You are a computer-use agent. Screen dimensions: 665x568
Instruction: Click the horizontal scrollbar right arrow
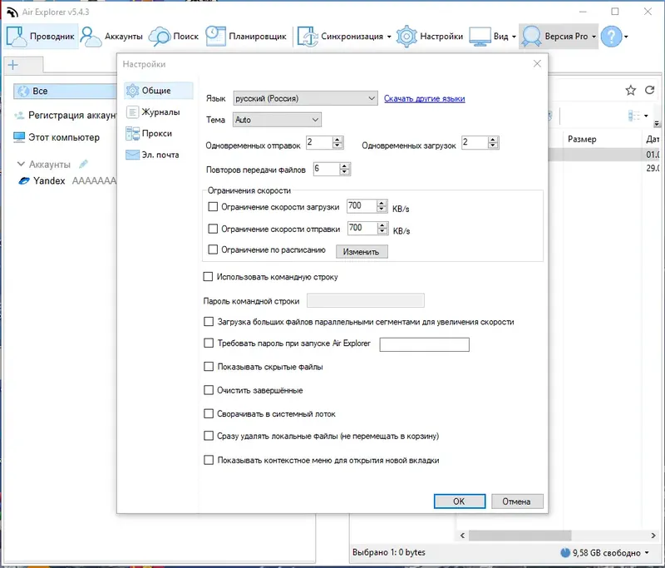[x=653, y=536]
